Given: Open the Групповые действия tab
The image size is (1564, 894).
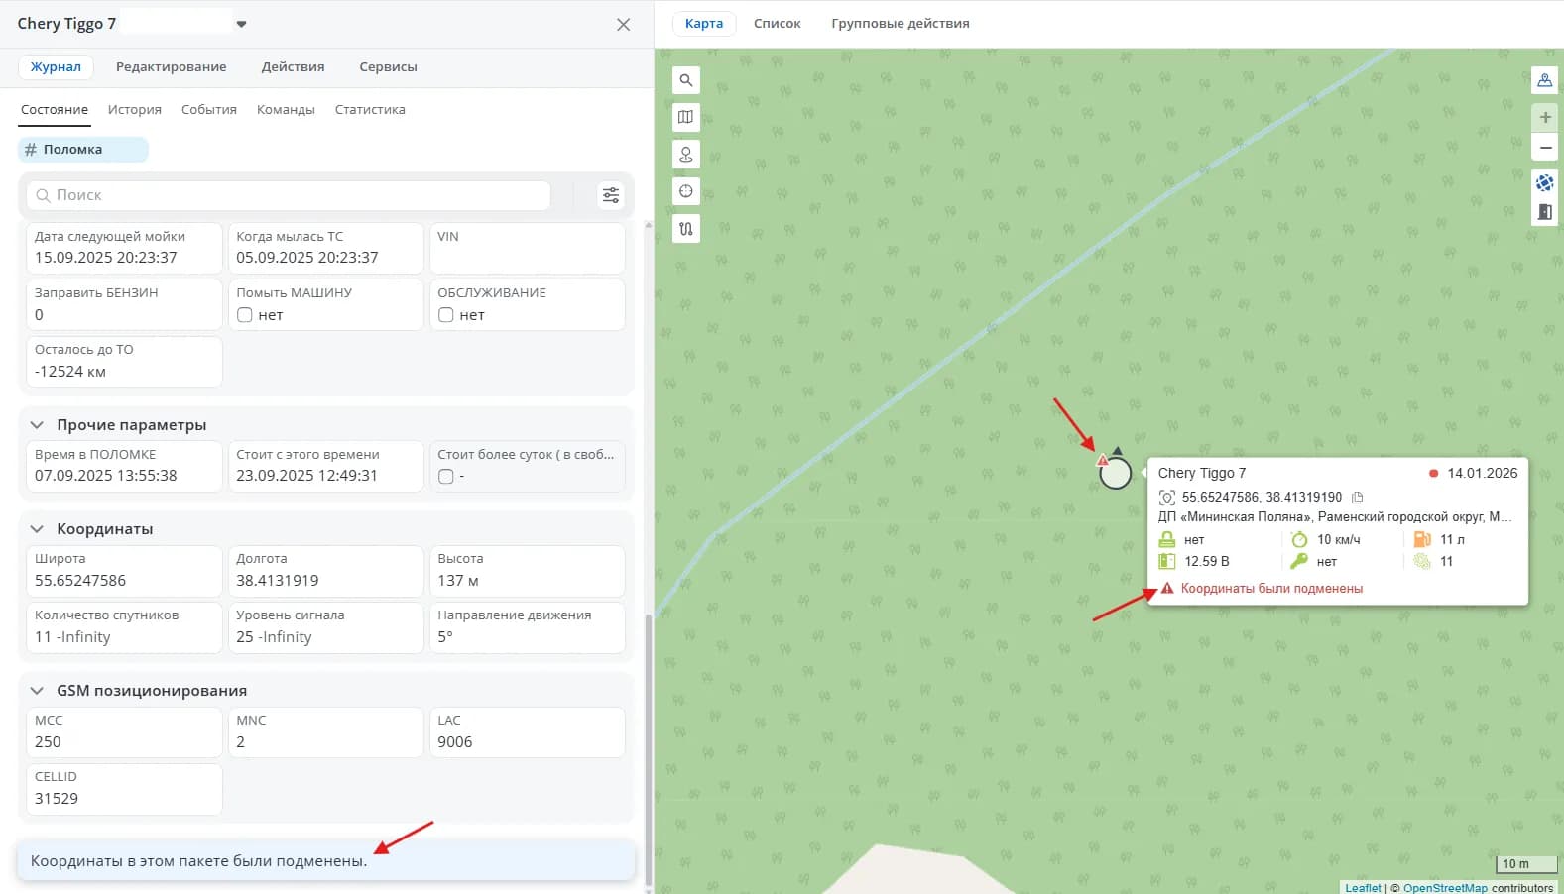Looking at the screenshot, I should (x=901, y=23).
